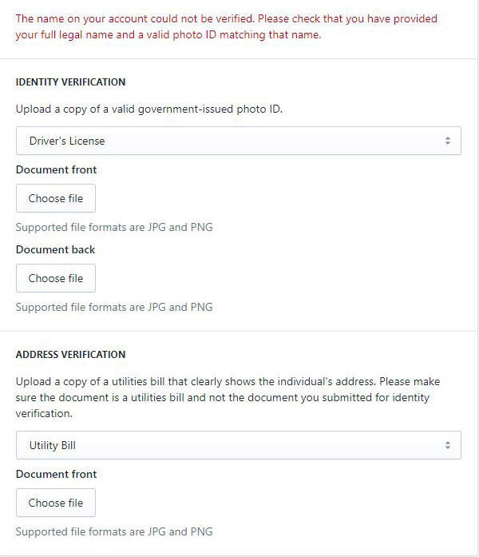Click supported formats note below Document back upload
The height and width of the screenshot is (557, 479).
pyautogui.click(x=114, y=307)
